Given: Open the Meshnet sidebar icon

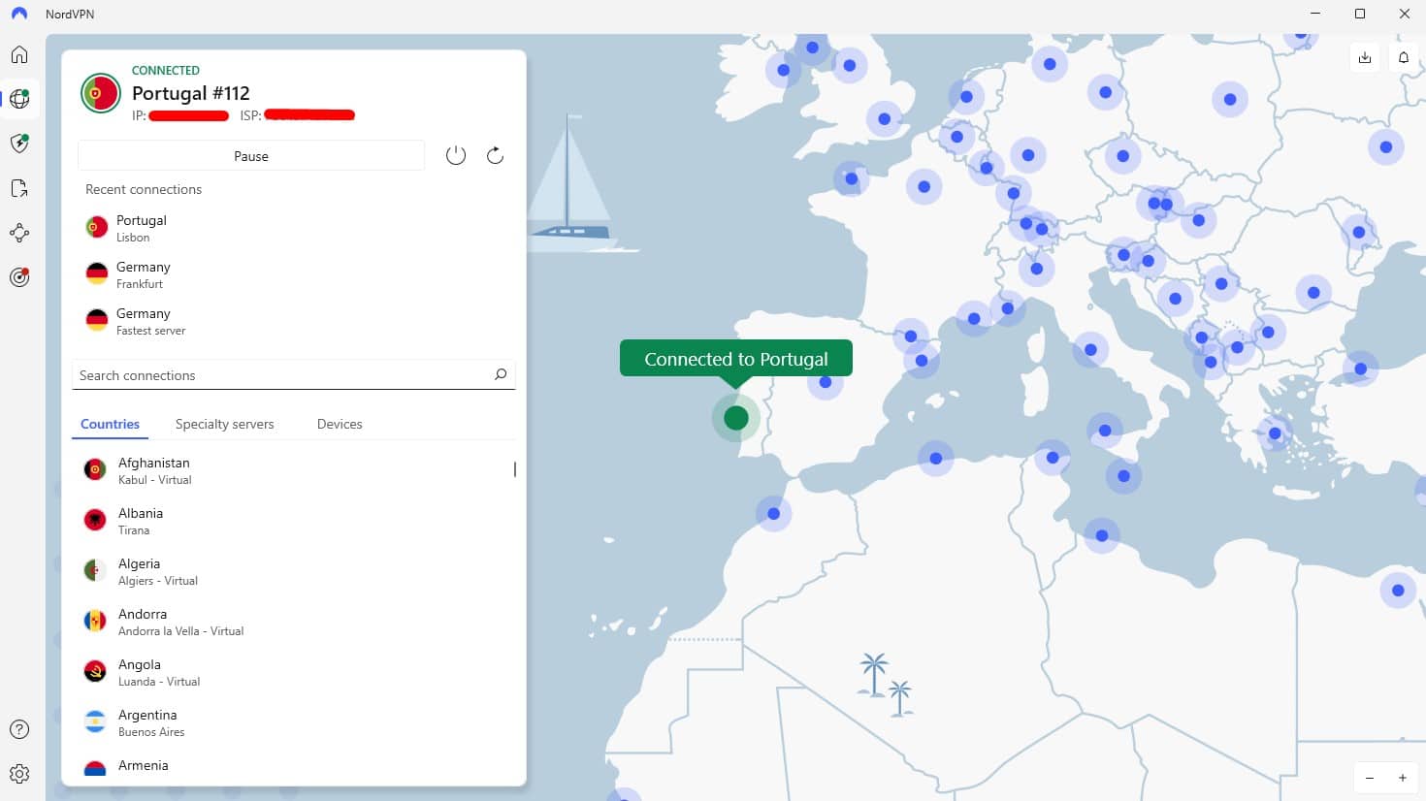Looking at the screenshot, I should tap(19, 233).
